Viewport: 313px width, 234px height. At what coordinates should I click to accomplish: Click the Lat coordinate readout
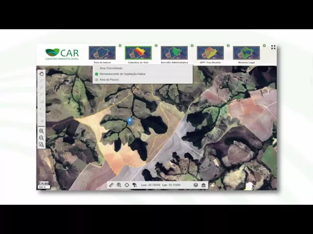[172, 185]
